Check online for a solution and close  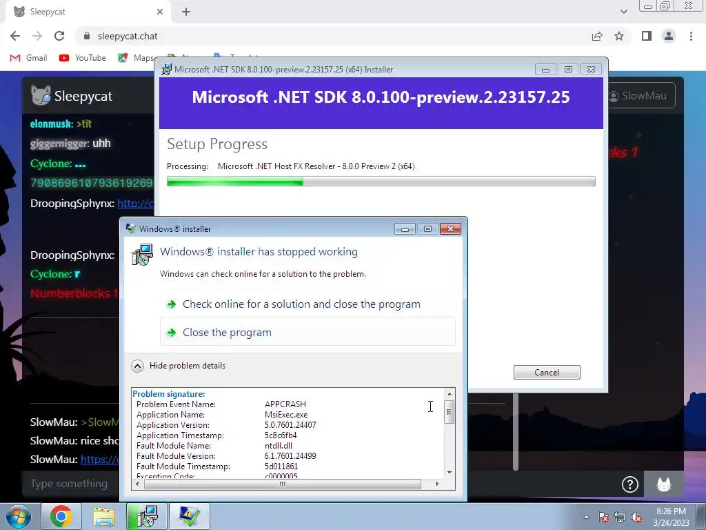(301, 304)
